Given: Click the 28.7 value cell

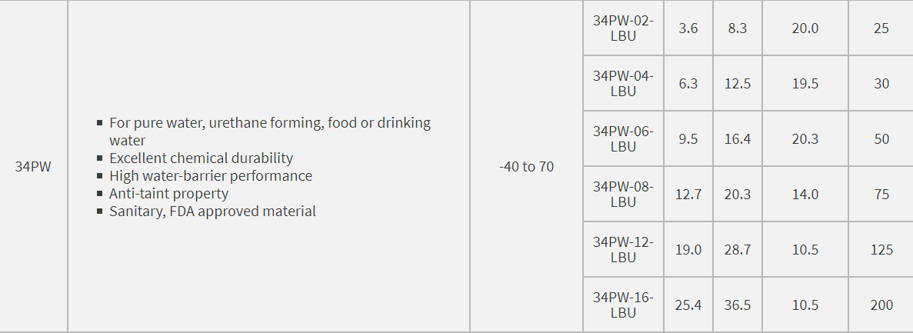Looking at the screenshot, I should pos(738,250).
